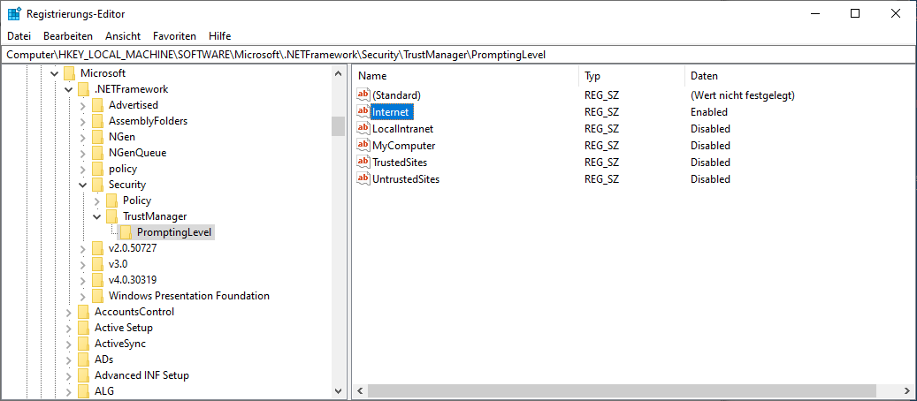Image resolution: width=917 pixels, height=401 pixels.
Task: Open the Favoriten menu
Action: click(x=174, y=36)
